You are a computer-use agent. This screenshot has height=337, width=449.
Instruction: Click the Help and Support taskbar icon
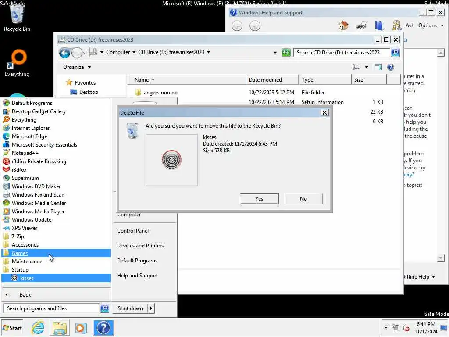click(x=103, y=328)
